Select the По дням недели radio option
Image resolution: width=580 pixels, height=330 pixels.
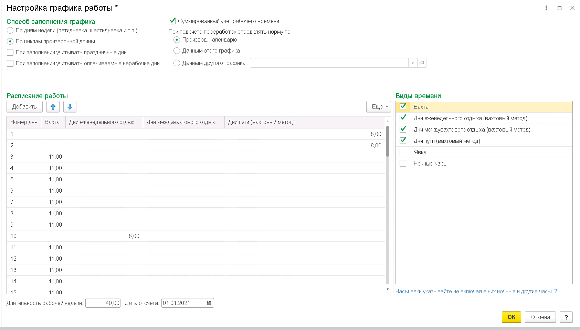point(10,31)
